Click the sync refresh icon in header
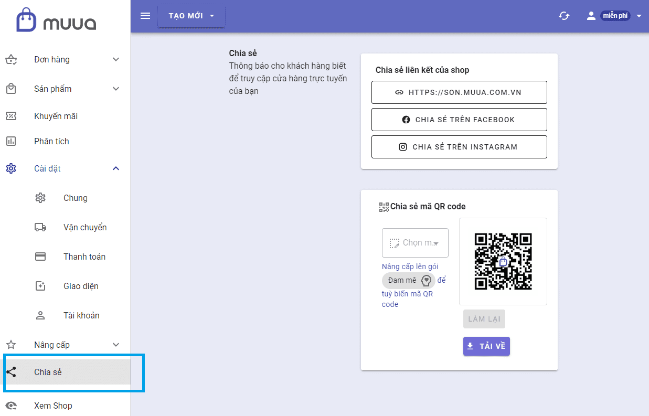Image resolution: width=649 pixels, height=416 pixels. (x=564, y=16)
